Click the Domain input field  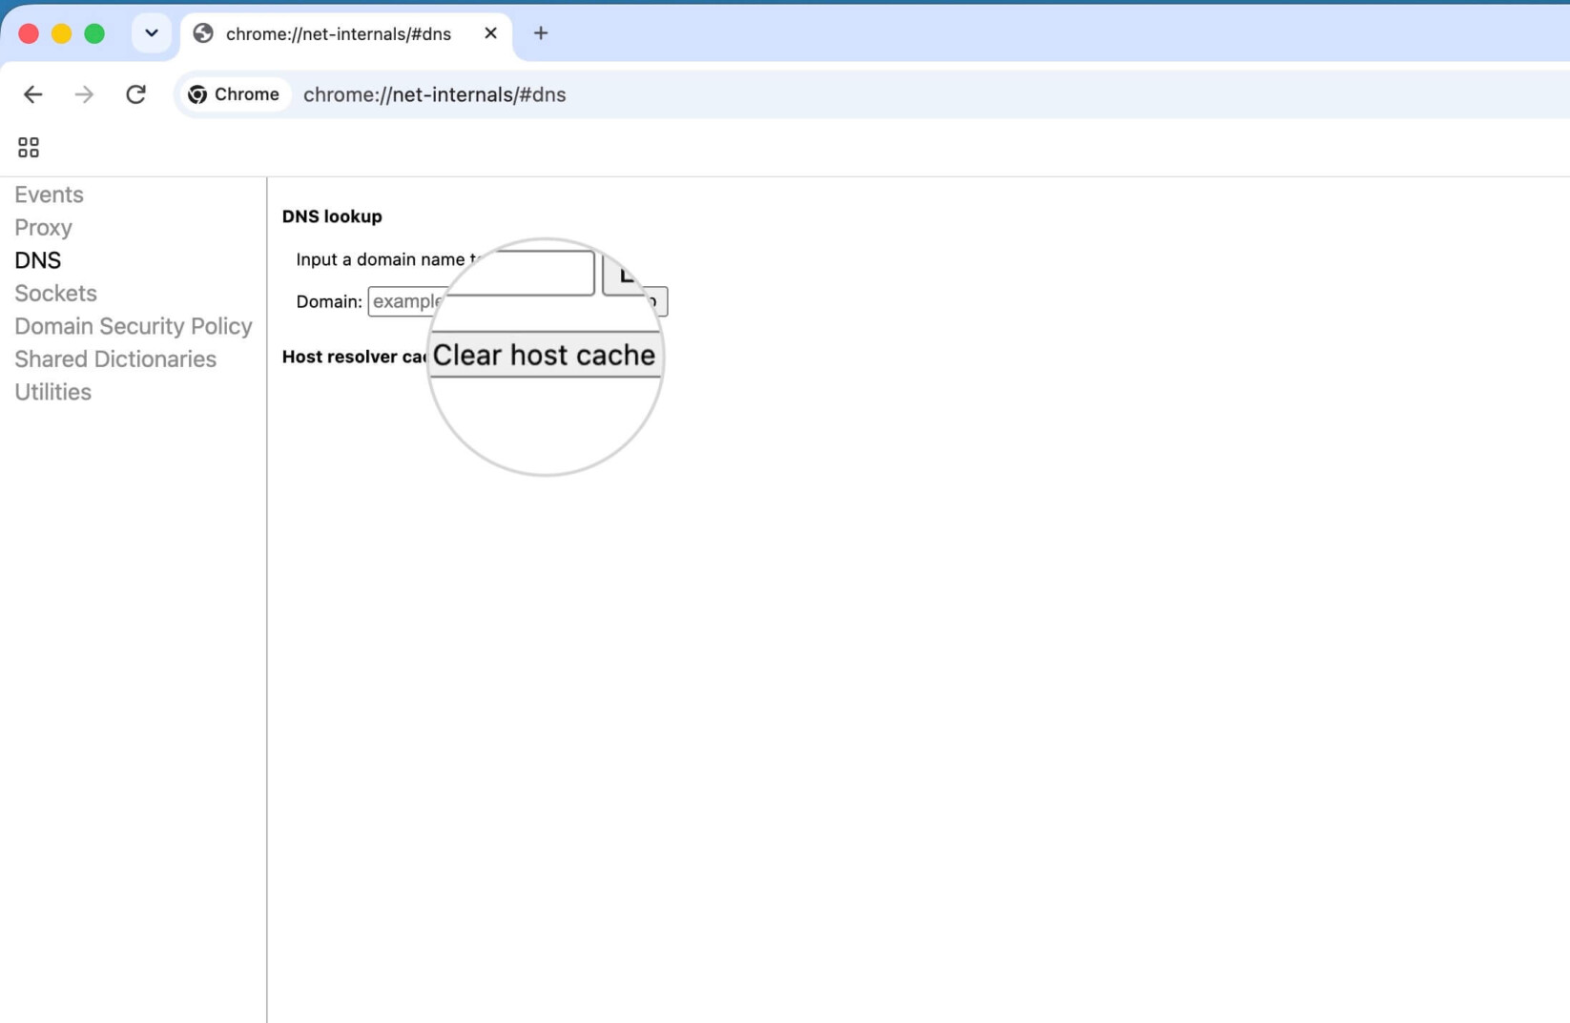481,301
